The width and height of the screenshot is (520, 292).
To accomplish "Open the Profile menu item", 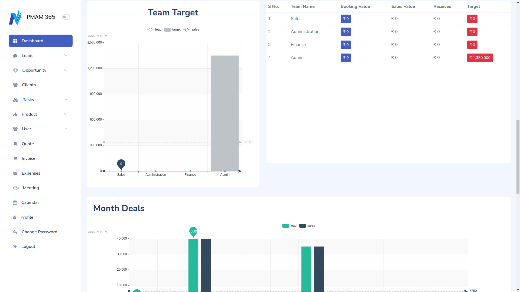I will tap(27, 217).
